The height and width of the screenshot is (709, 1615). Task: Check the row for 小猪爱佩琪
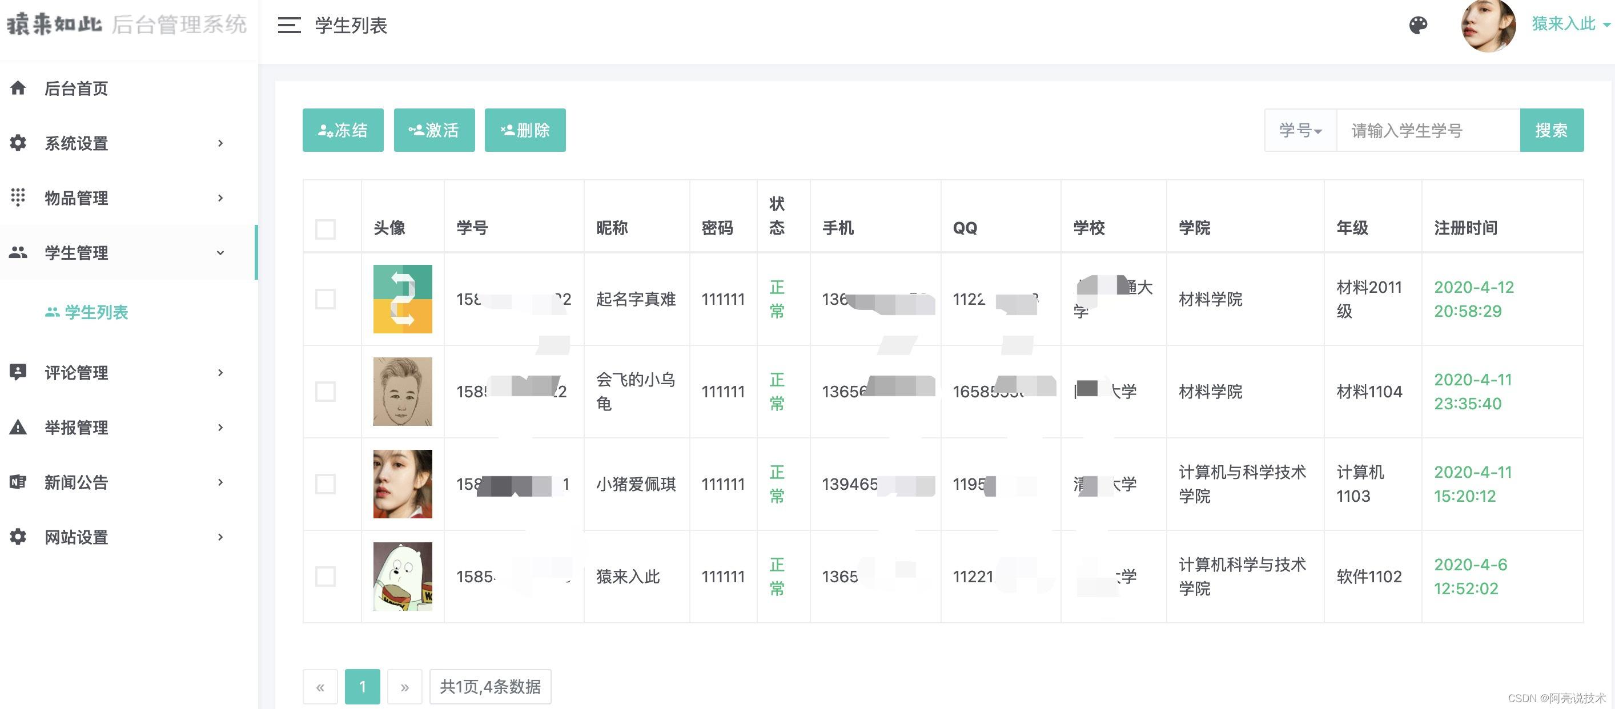tap(326, 484)
